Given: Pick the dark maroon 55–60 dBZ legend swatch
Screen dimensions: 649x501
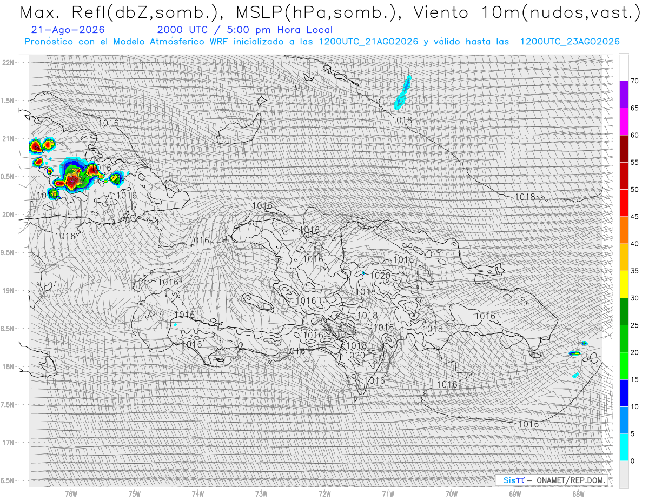Looking at the screenshot, I should (624, 149).
